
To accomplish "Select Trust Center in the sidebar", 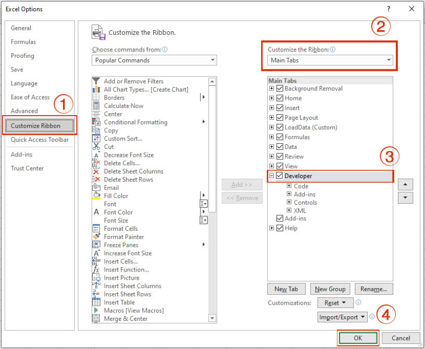I will [27, 168].
